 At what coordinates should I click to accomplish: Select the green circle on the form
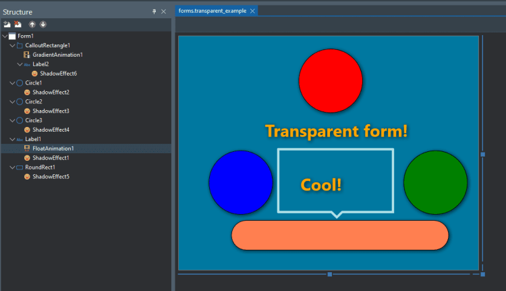pos(435,182)
